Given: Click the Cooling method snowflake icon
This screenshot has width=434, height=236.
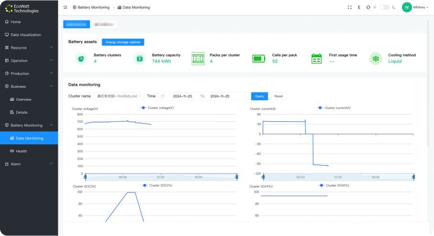Looking at the screenshot, I should pos(376,58).
